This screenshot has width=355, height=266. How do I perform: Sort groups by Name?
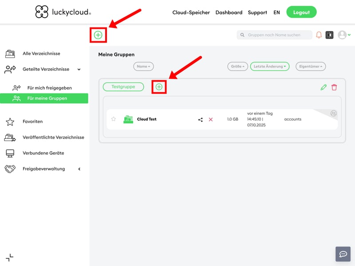point(143,66)
